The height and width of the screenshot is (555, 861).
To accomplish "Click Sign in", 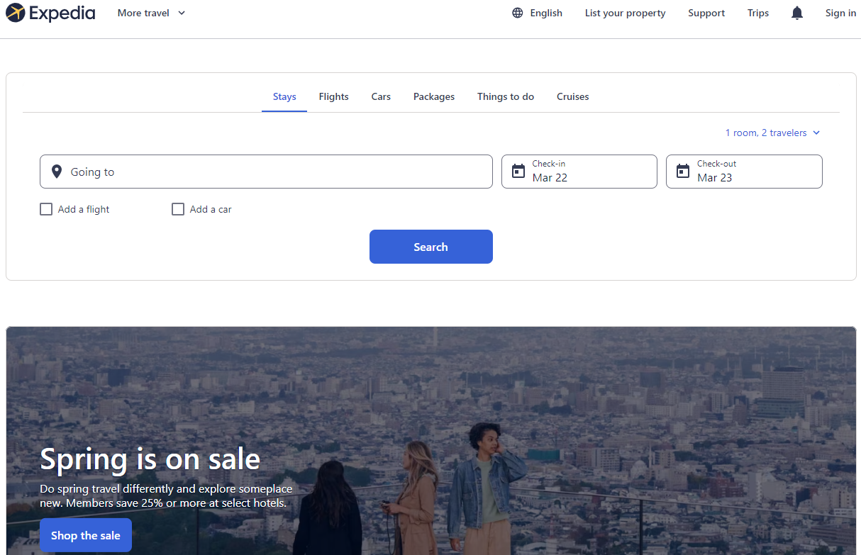I will pyautogui.click(x=840, y=13).
